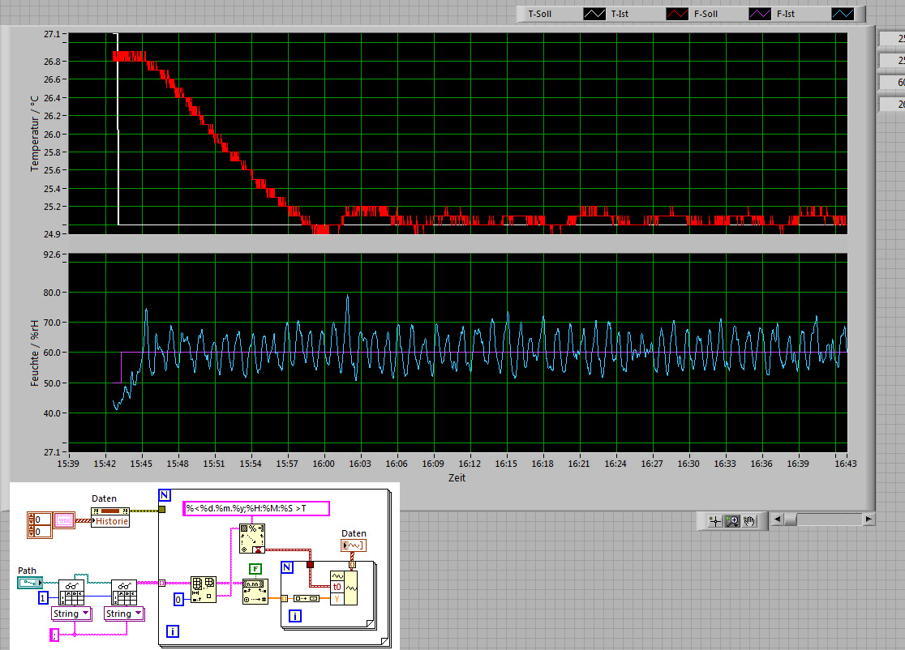The image size is (905, 650).
Task: Click the timestamp format string constant
Action: [256, 508]
